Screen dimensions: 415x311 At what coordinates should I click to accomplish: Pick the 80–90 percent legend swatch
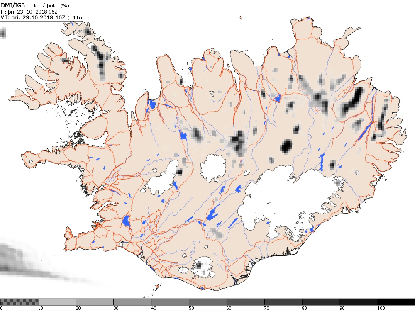tap(321, 302)
